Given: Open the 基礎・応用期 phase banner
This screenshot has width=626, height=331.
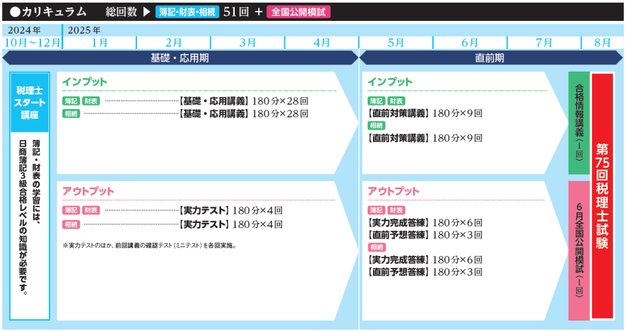Looking at the screenshot, I should 180,57.
